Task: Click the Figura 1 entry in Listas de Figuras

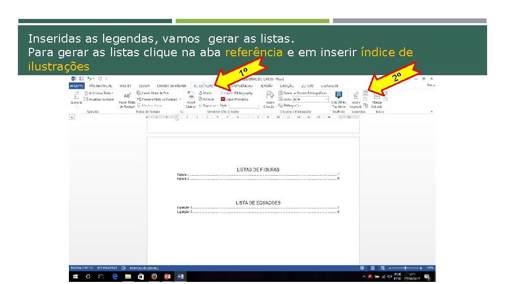Action: (x=258, y=175)
